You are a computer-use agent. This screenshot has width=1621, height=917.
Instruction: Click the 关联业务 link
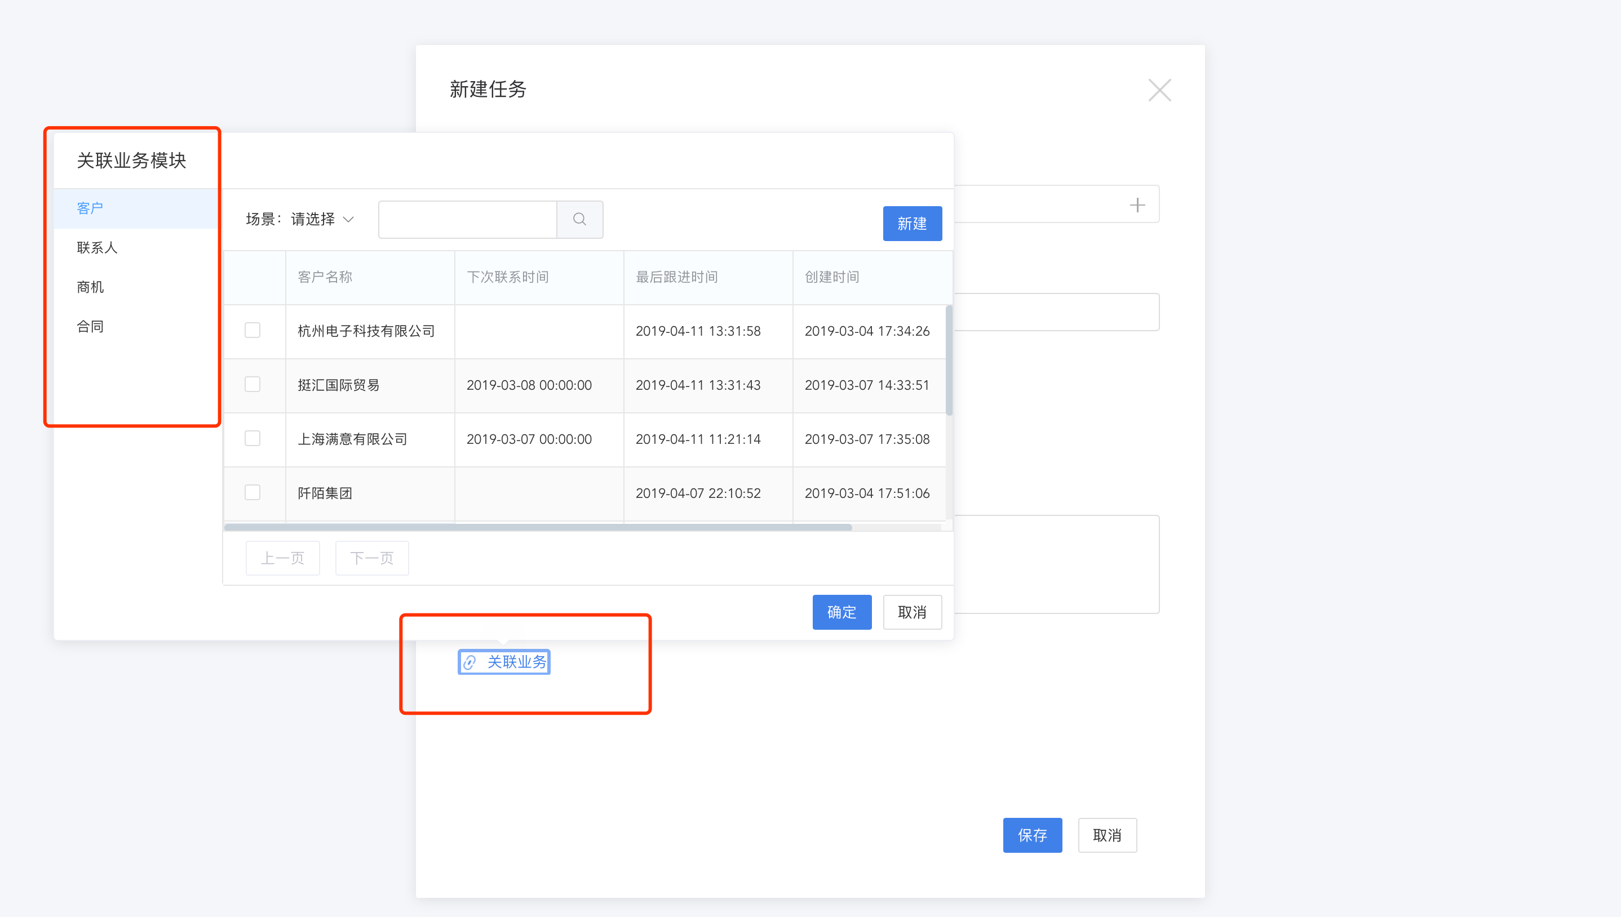click(517, 662)
